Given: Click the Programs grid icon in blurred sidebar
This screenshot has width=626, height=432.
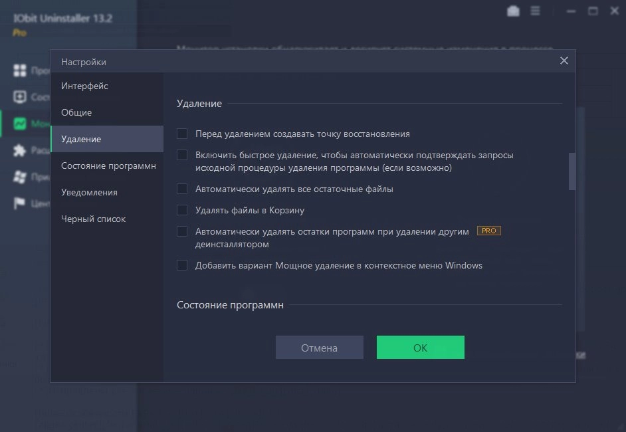Looking at the screenshot, I should coord(19,70).
